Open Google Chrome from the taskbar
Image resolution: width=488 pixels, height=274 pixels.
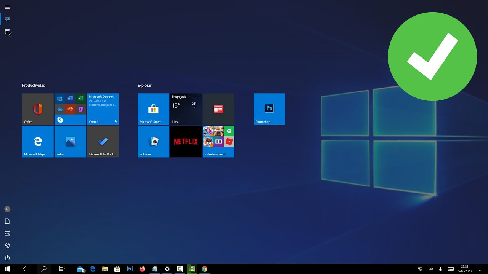pyautogui.click(x=205, y=269)
